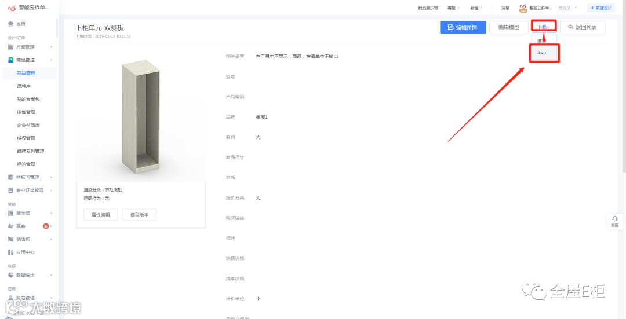Open 品牌系列管理 in the sidebar

(30, 151)
